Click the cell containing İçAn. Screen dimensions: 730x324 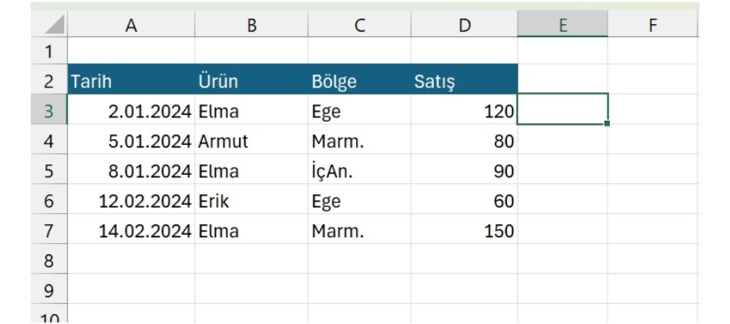tap(359, 171)
